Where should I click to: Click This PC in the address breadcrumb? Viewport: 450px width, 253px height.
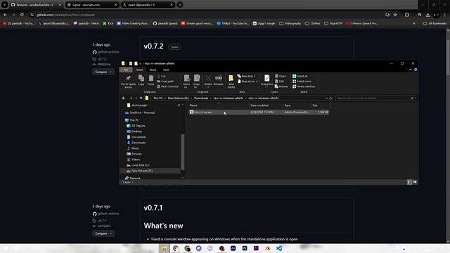tap(157, 98)
